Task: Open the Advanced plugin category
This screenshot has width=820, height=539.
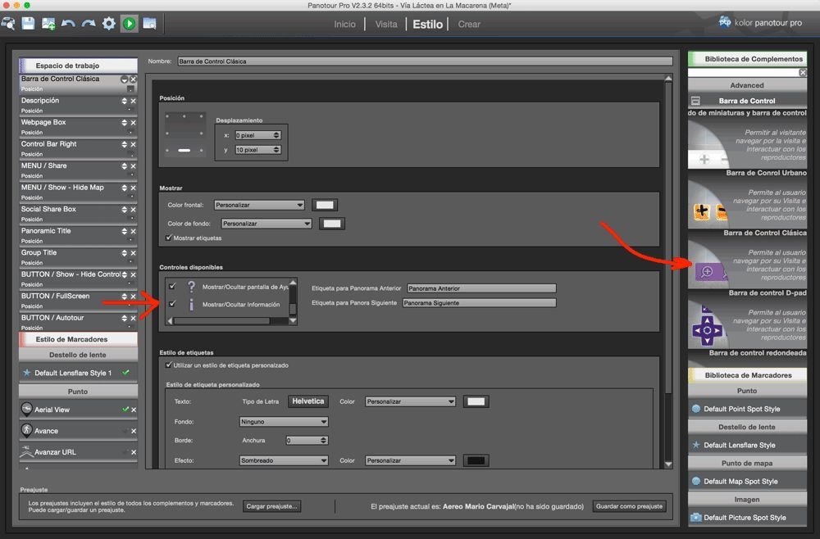Action: point(747,85)
